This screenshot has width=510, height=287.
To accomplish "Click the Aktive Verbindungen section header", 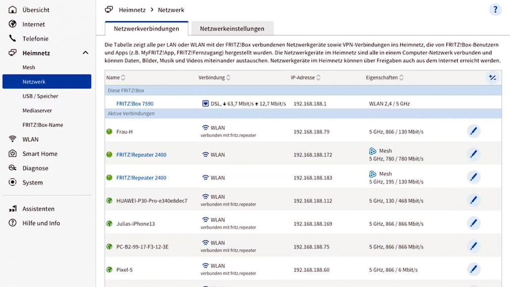I will [303, 114].
